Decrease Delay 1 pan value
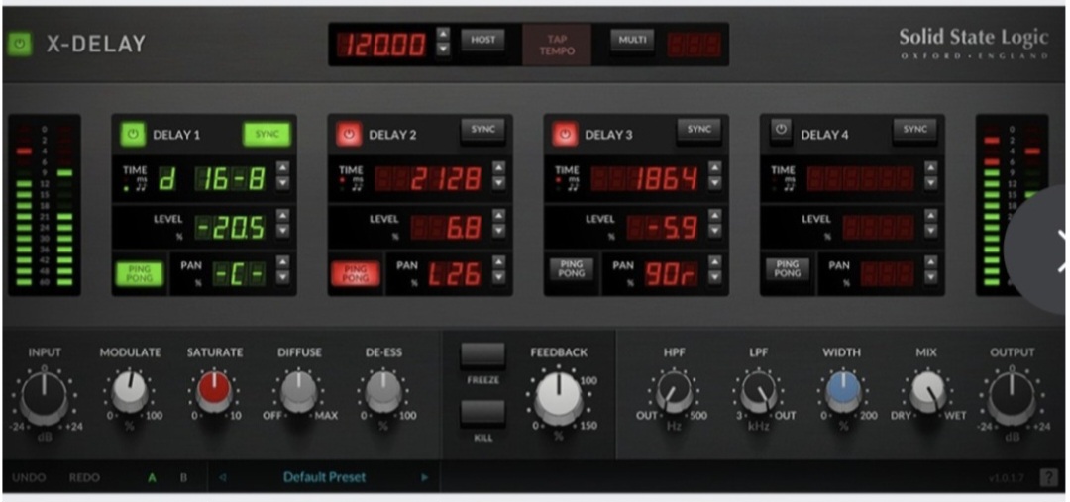The image size is (1070, 502). (282, 277)
